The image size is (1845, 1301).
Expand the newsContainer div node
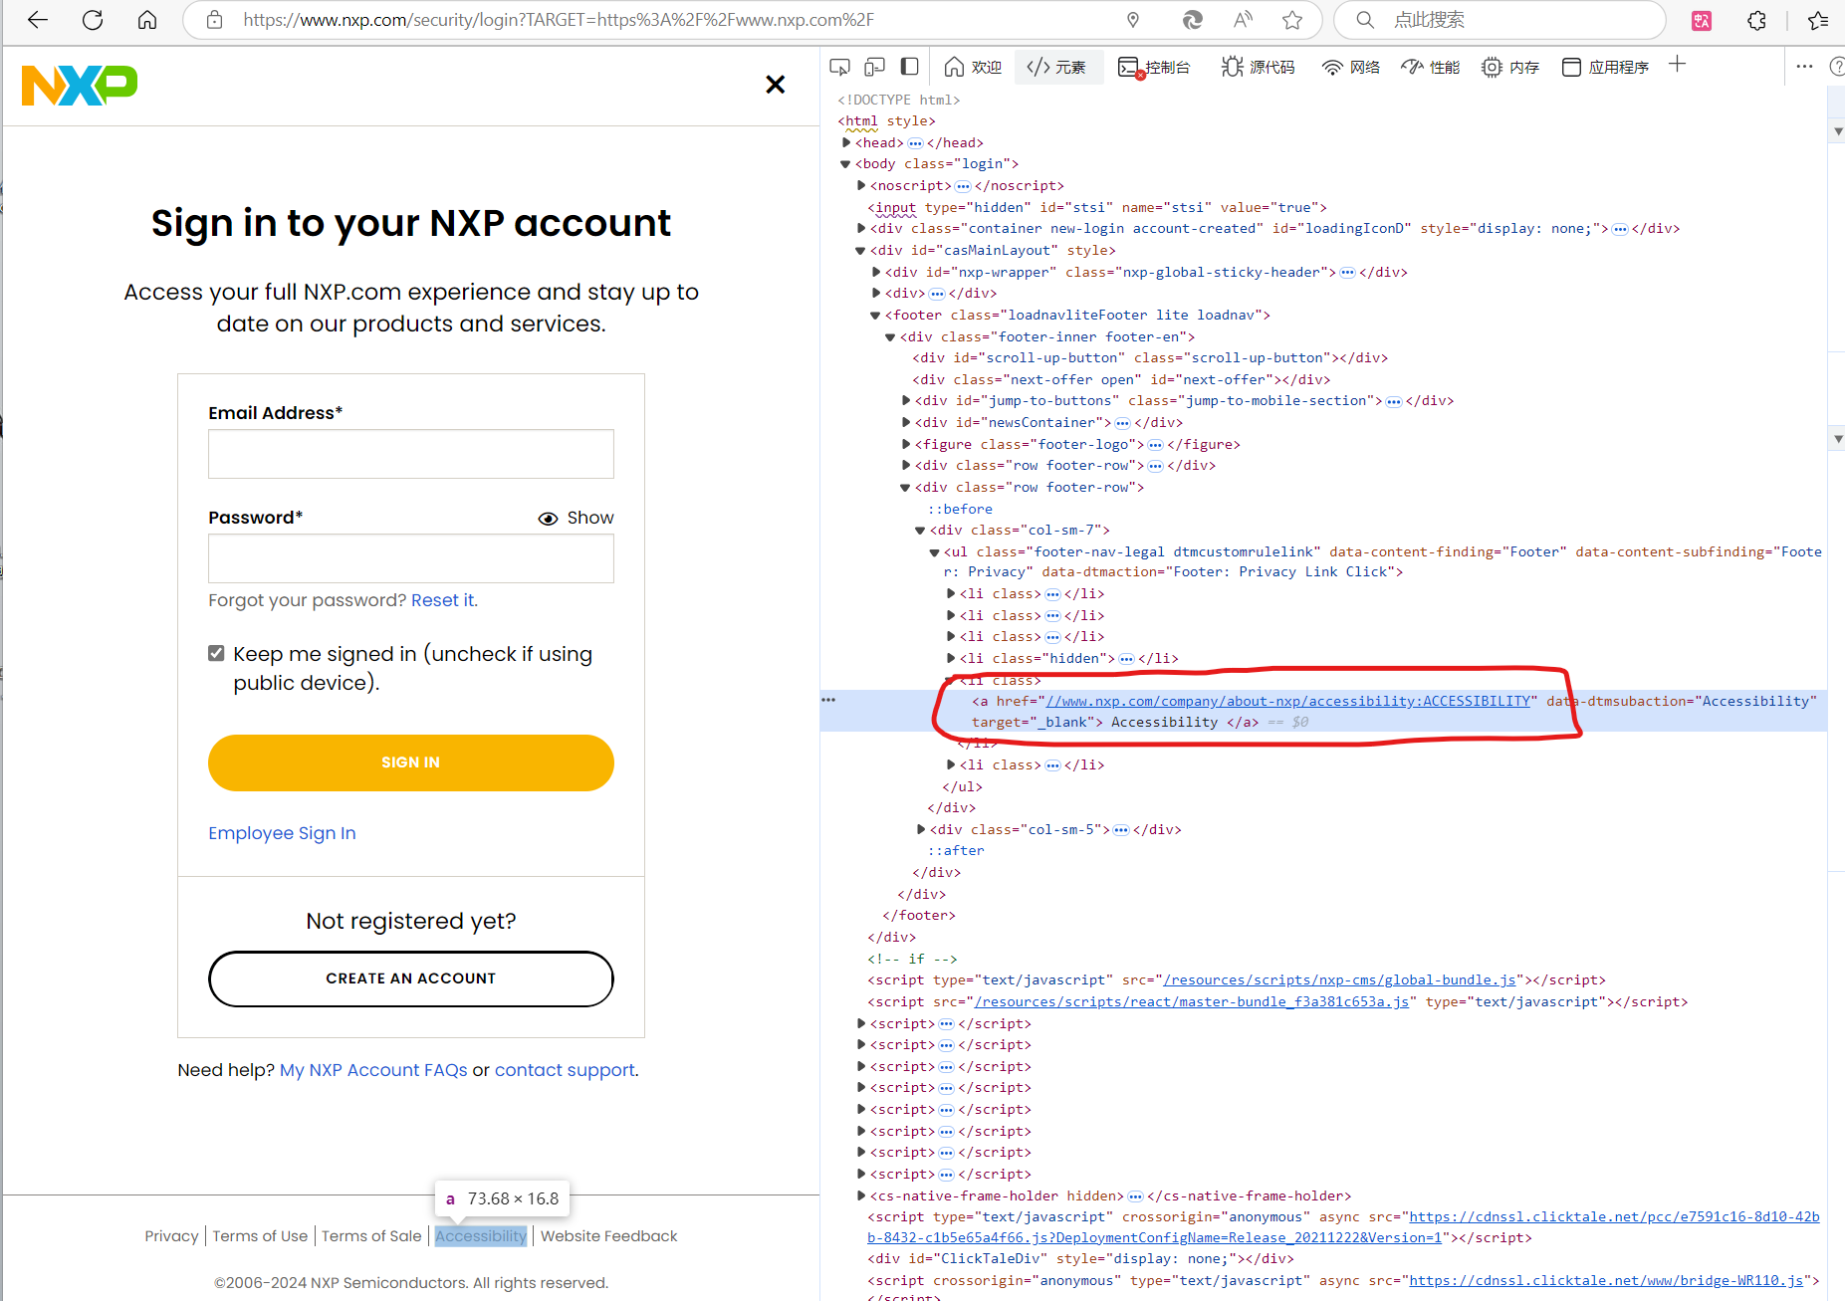point(906,423)
